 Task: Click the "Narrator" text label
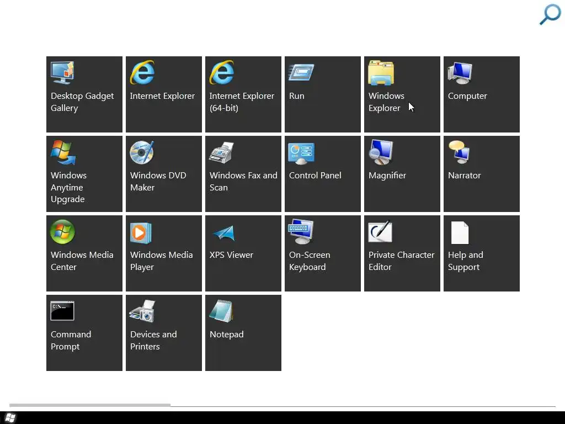[465, 176]
